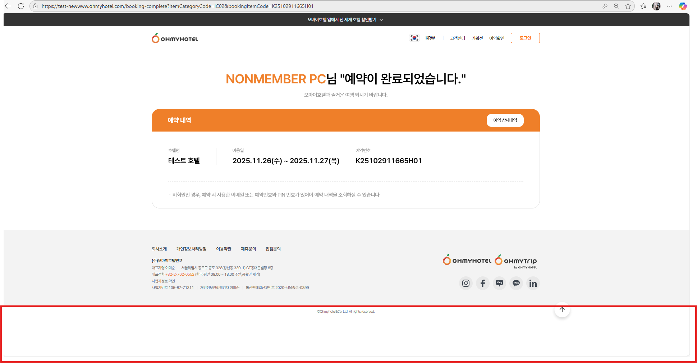Click the browser address bar URL
This screenshot has width=697, height=363.
(178, 6)
